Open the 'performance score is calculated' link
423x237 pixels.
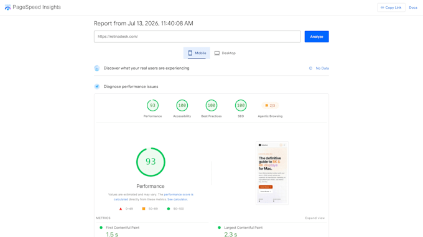tap(154, 197)
